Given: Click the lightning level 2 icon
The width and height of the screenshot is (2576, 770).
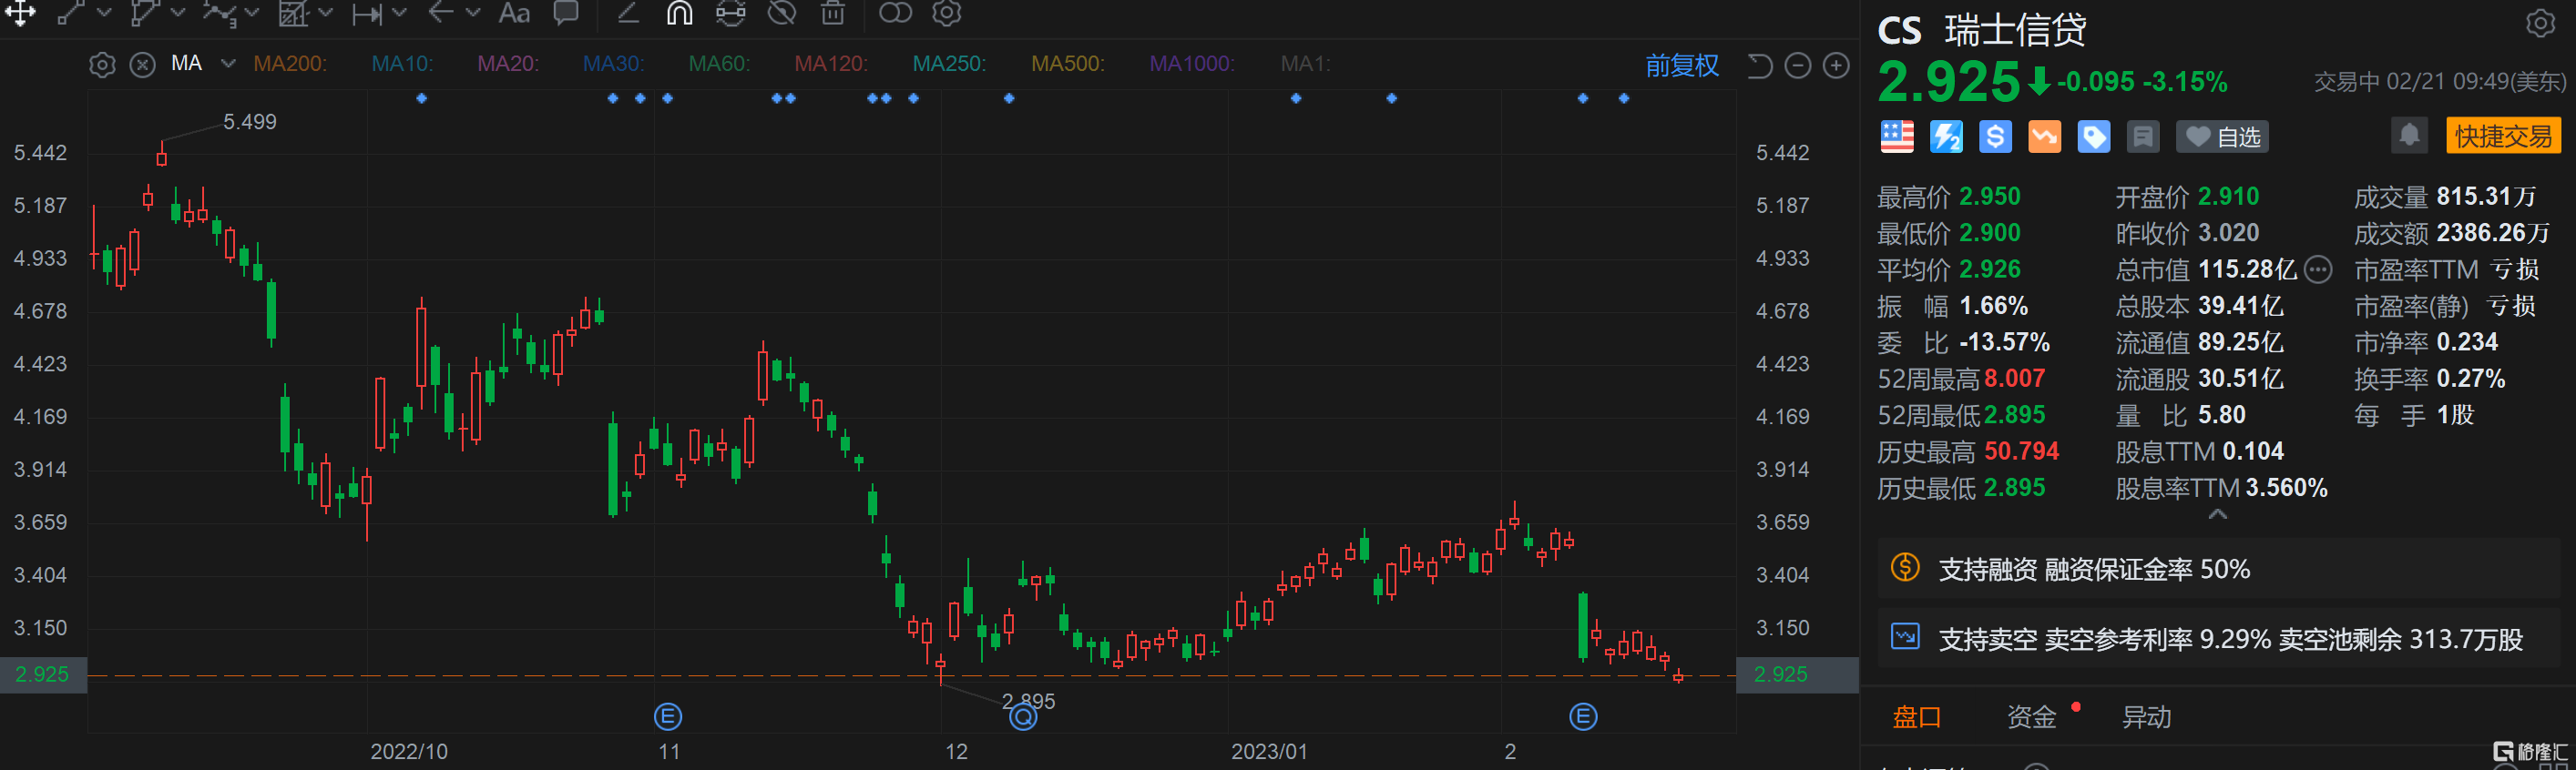Looking at the screenshot, I should tap(1946, 137).
